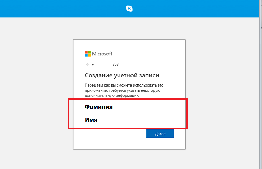Click the red highlight frame border
Image resolution: width=262 pixels, height=169 pixels.
(x=128, y=99)
